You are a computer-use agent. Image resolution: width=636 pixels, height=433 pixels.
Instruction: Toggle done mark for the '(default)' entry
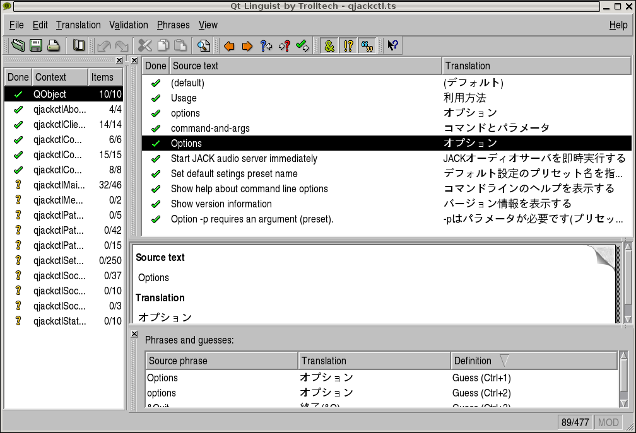[156, 83]
